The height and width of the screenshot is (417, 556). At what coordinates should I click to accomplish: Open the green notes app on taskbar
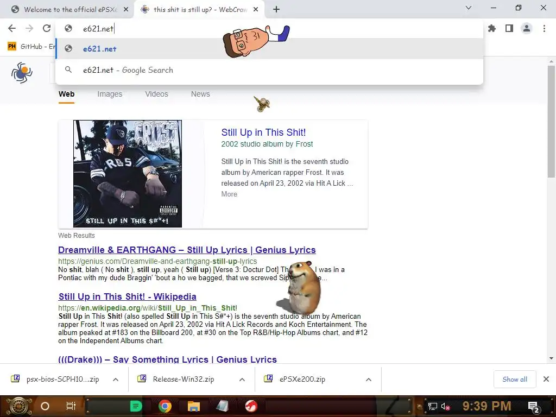click(136, 406)
